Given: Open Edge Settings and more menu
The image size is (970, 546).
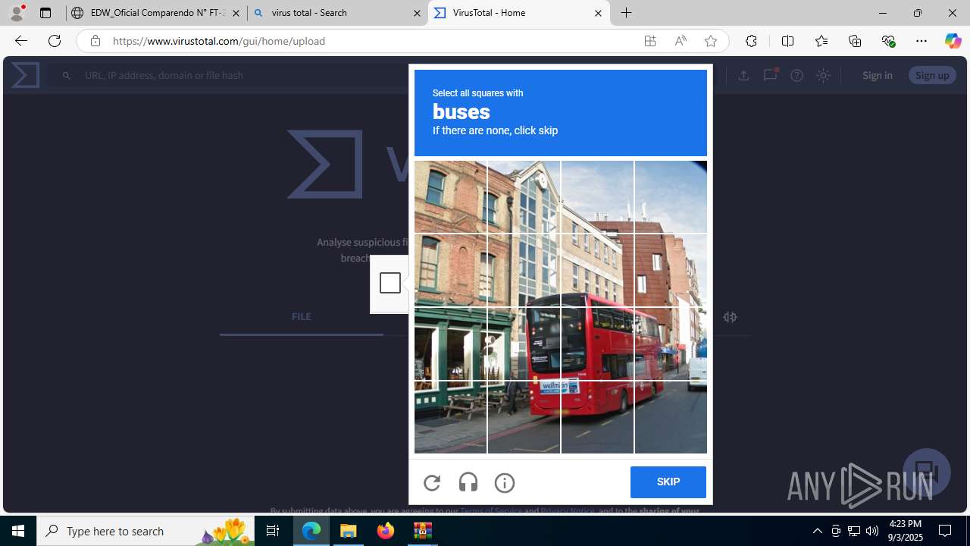Looking at the screenshot, I should coord(921,41).
